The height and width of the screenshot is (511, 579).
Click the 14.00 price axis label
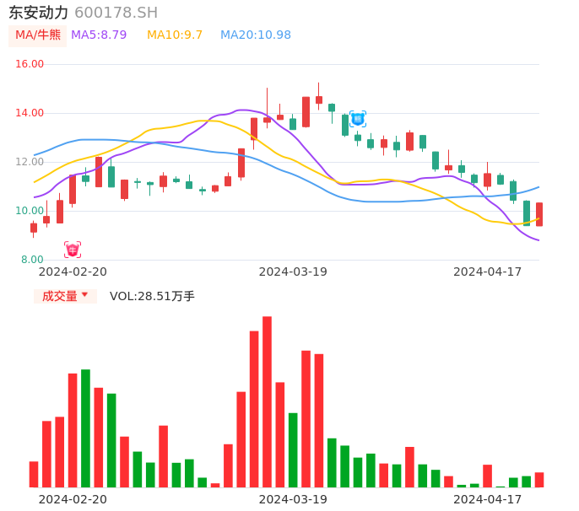click(30, 113)
